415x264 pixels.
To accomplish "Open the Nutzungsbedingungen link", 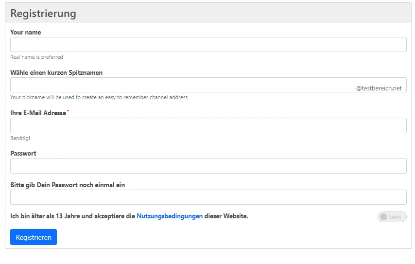I will pyautogui.click(x=170, y=216).
